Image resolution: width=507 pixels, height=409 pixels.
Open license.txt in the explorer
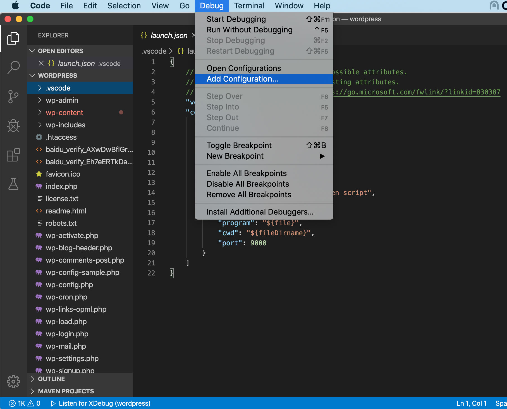click(80, 199)
